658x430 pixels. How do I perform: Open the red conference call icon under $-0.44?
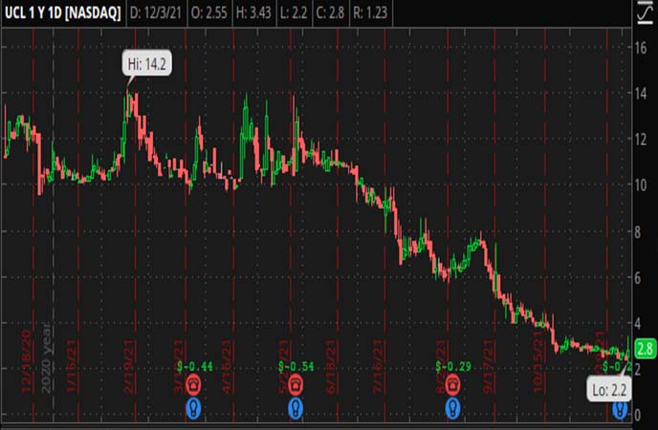tap(193, 385)
